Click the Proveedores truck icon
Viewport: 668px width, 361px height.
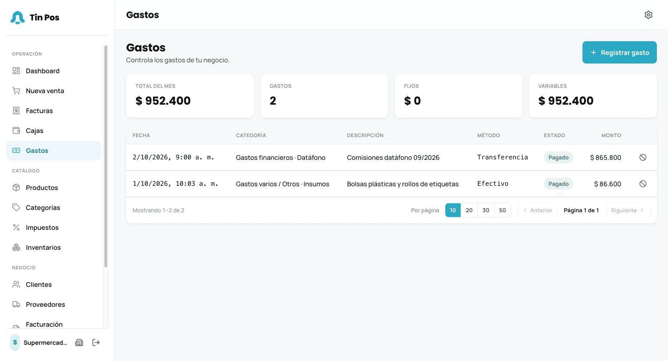(16, 304)
